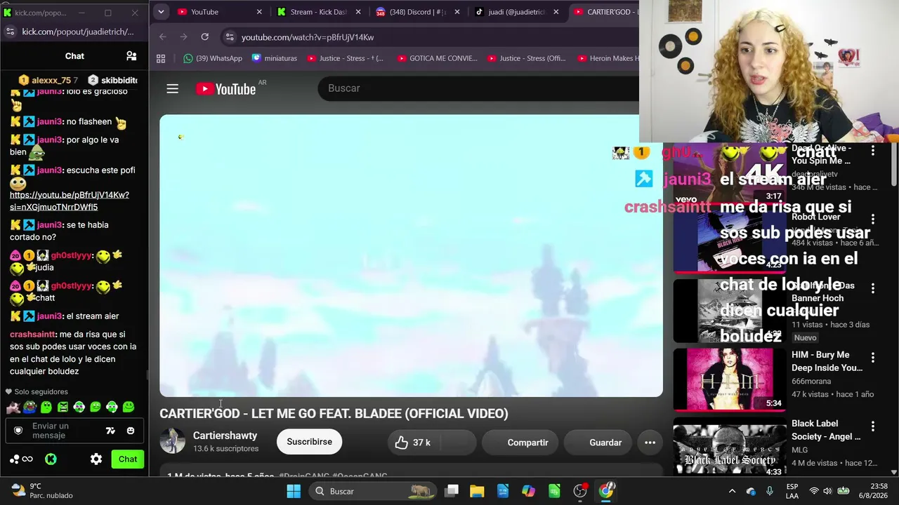The image size is (899, 505).
Task: Open the Heroin Makes bookmark
Action: point(608,58)
